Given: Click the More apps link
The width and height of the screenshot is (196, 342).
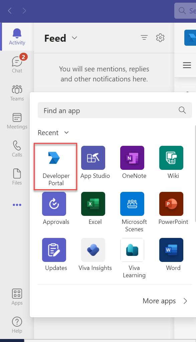Looking at the screenshot, I should point(165,301).
